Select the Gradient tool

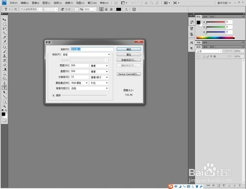pos(4,69)
